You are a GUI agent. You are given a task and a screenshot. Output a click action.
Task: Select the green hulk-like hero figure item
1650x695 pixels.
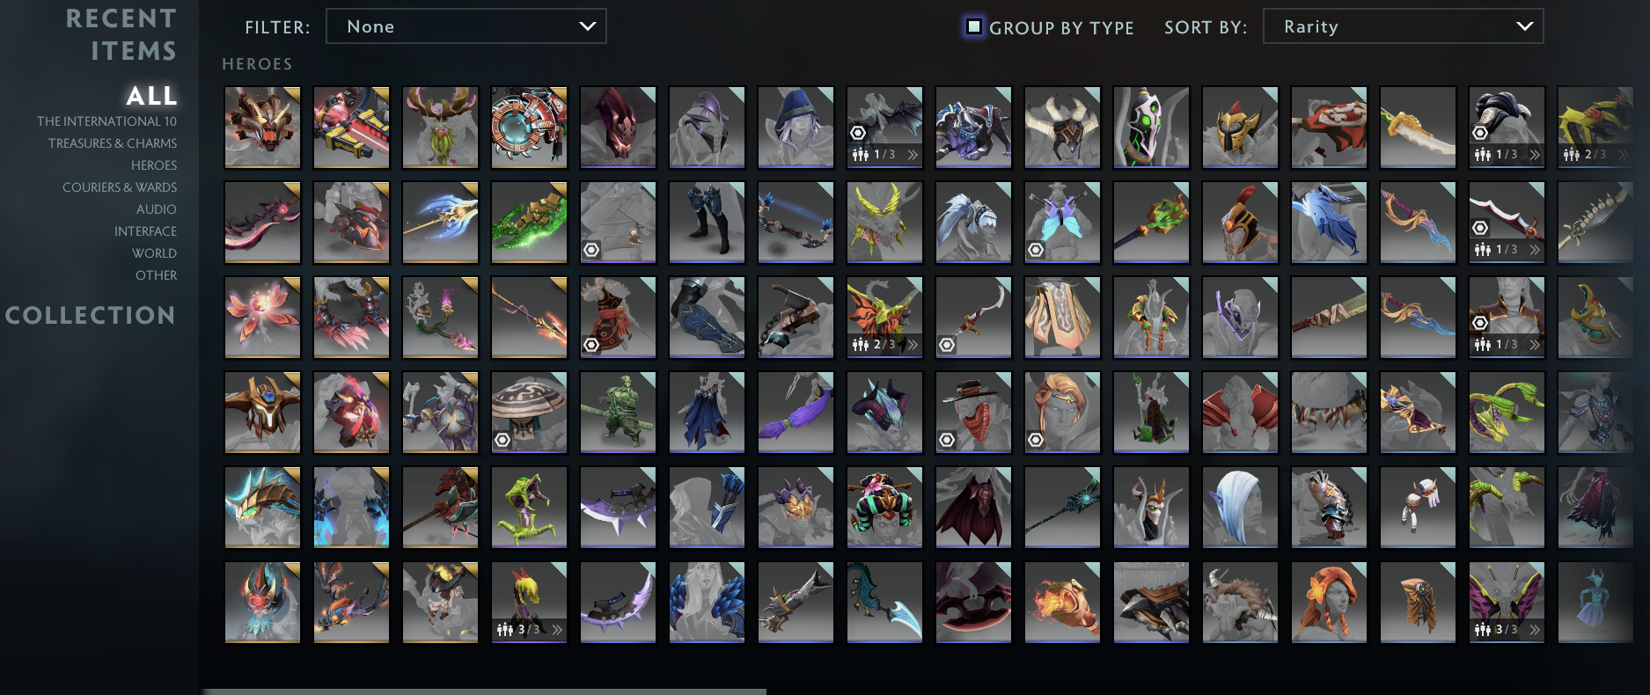click(618, 413)
